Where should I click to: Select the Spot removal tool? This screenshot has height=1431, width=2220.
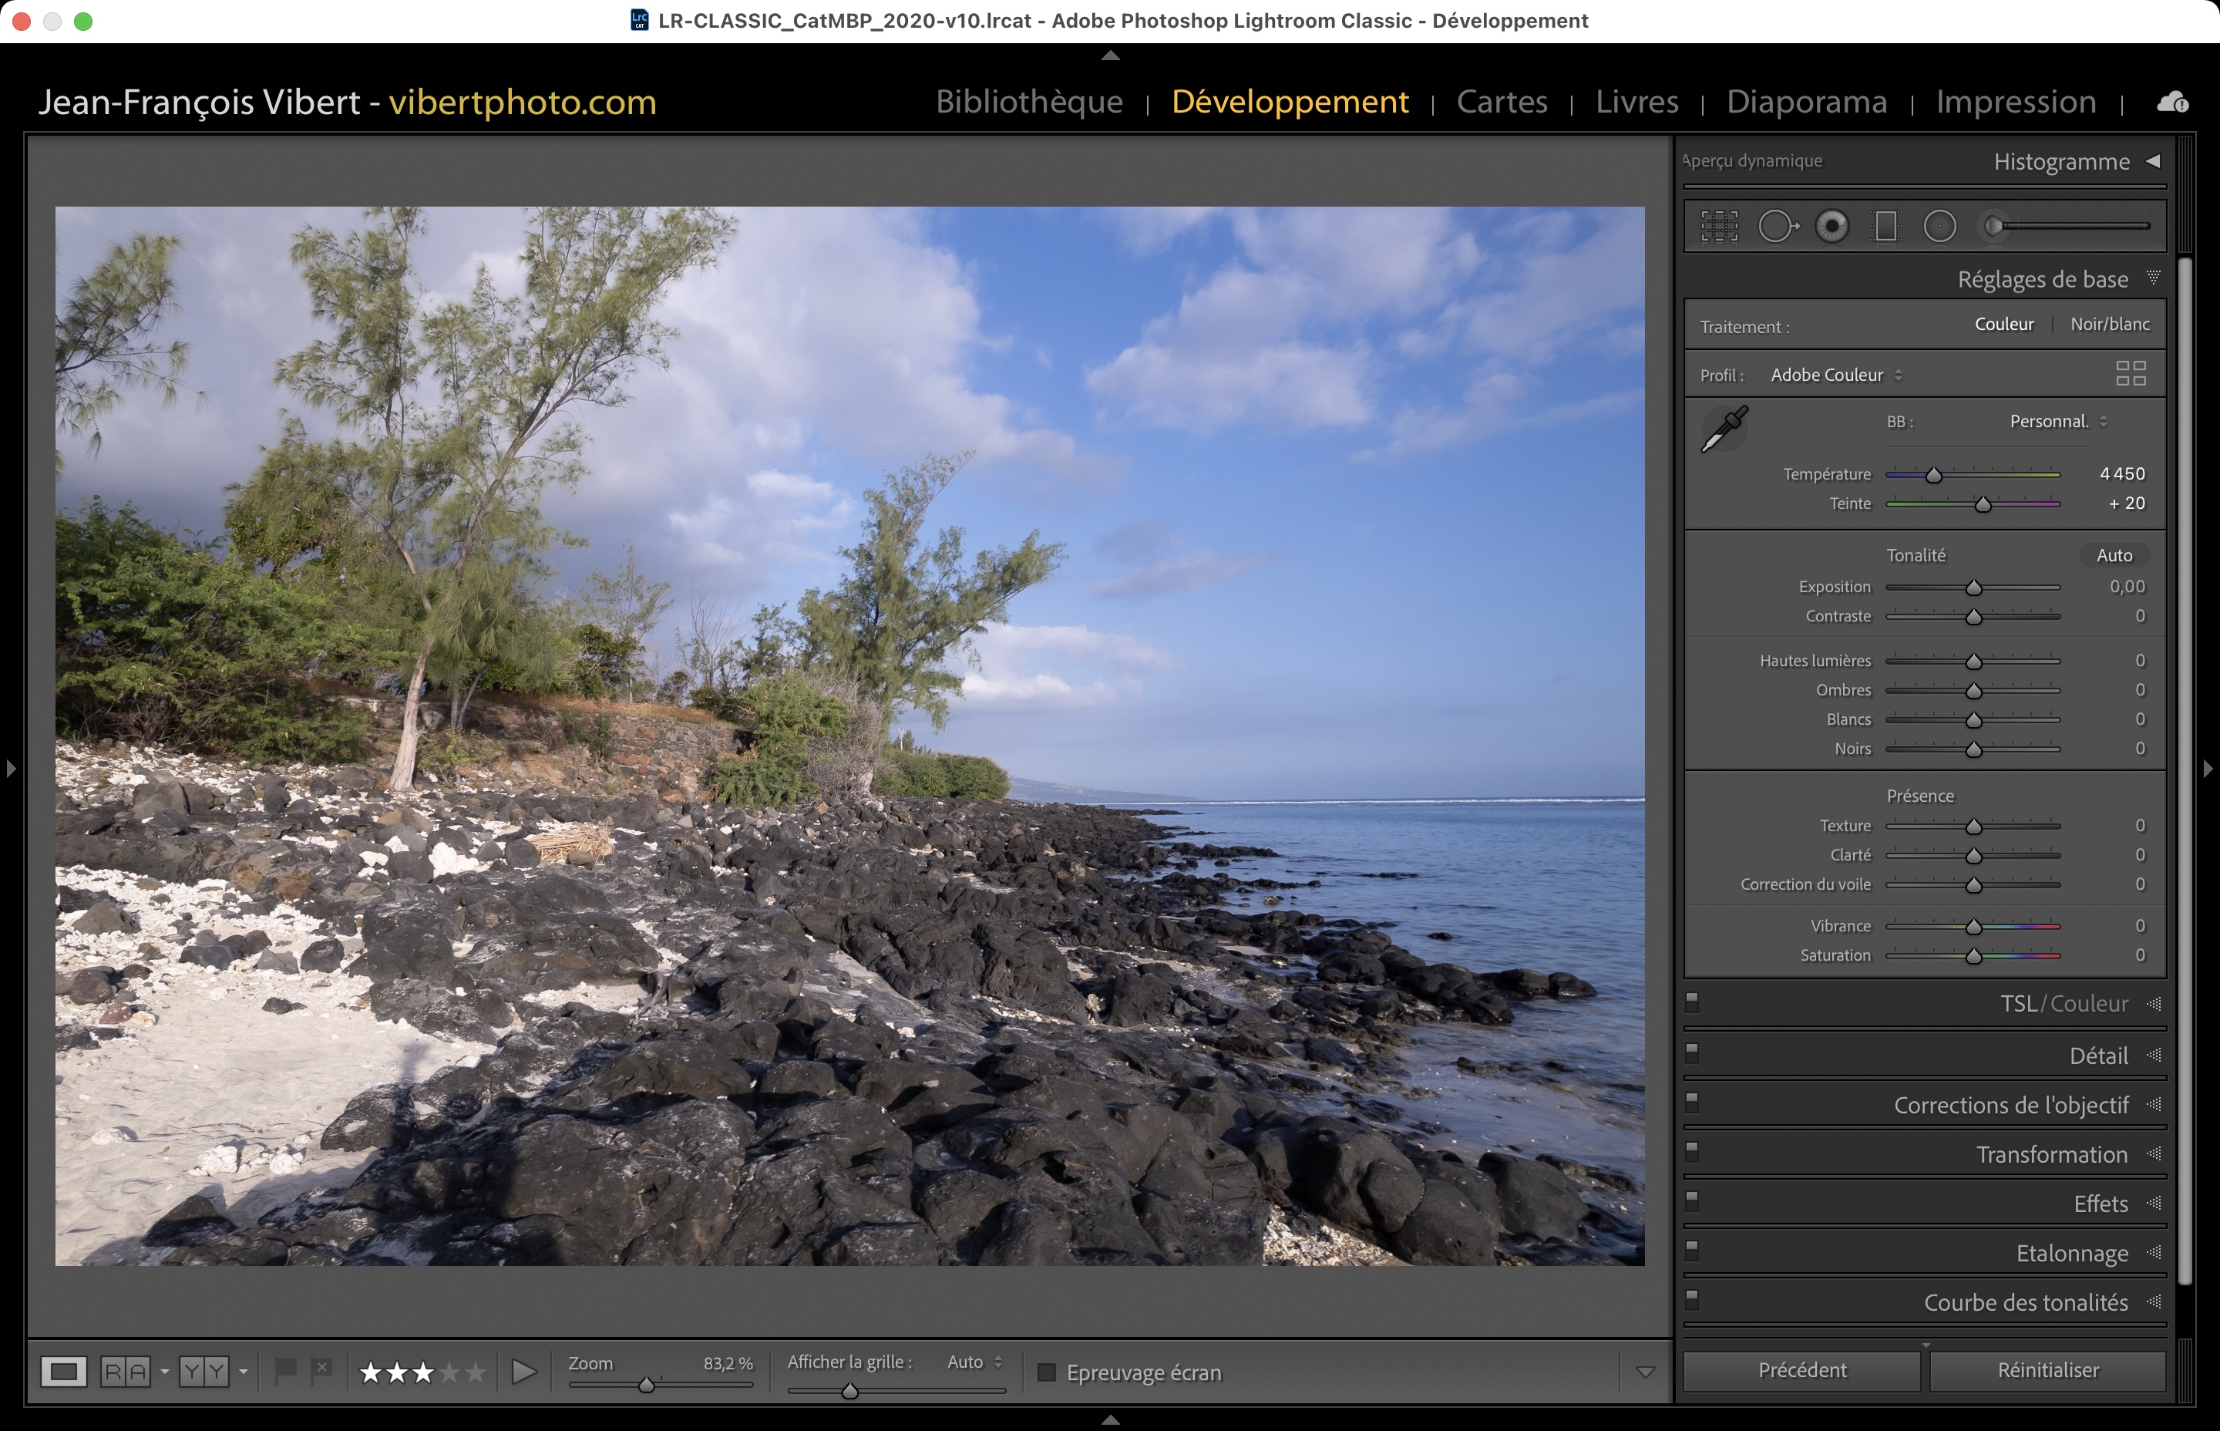(1777, 226)
